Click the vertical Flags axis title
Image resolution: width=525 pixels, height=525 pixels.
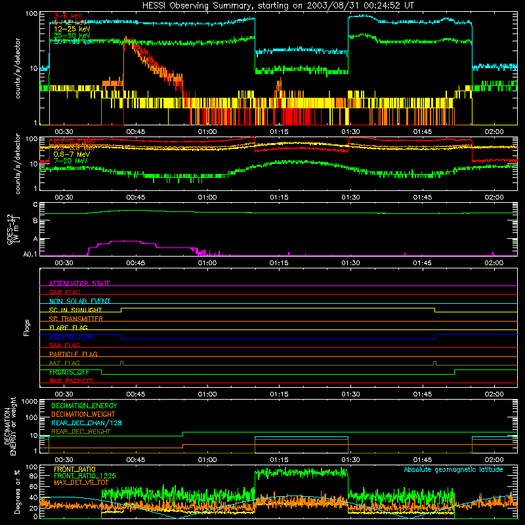[x=26, y=327]
